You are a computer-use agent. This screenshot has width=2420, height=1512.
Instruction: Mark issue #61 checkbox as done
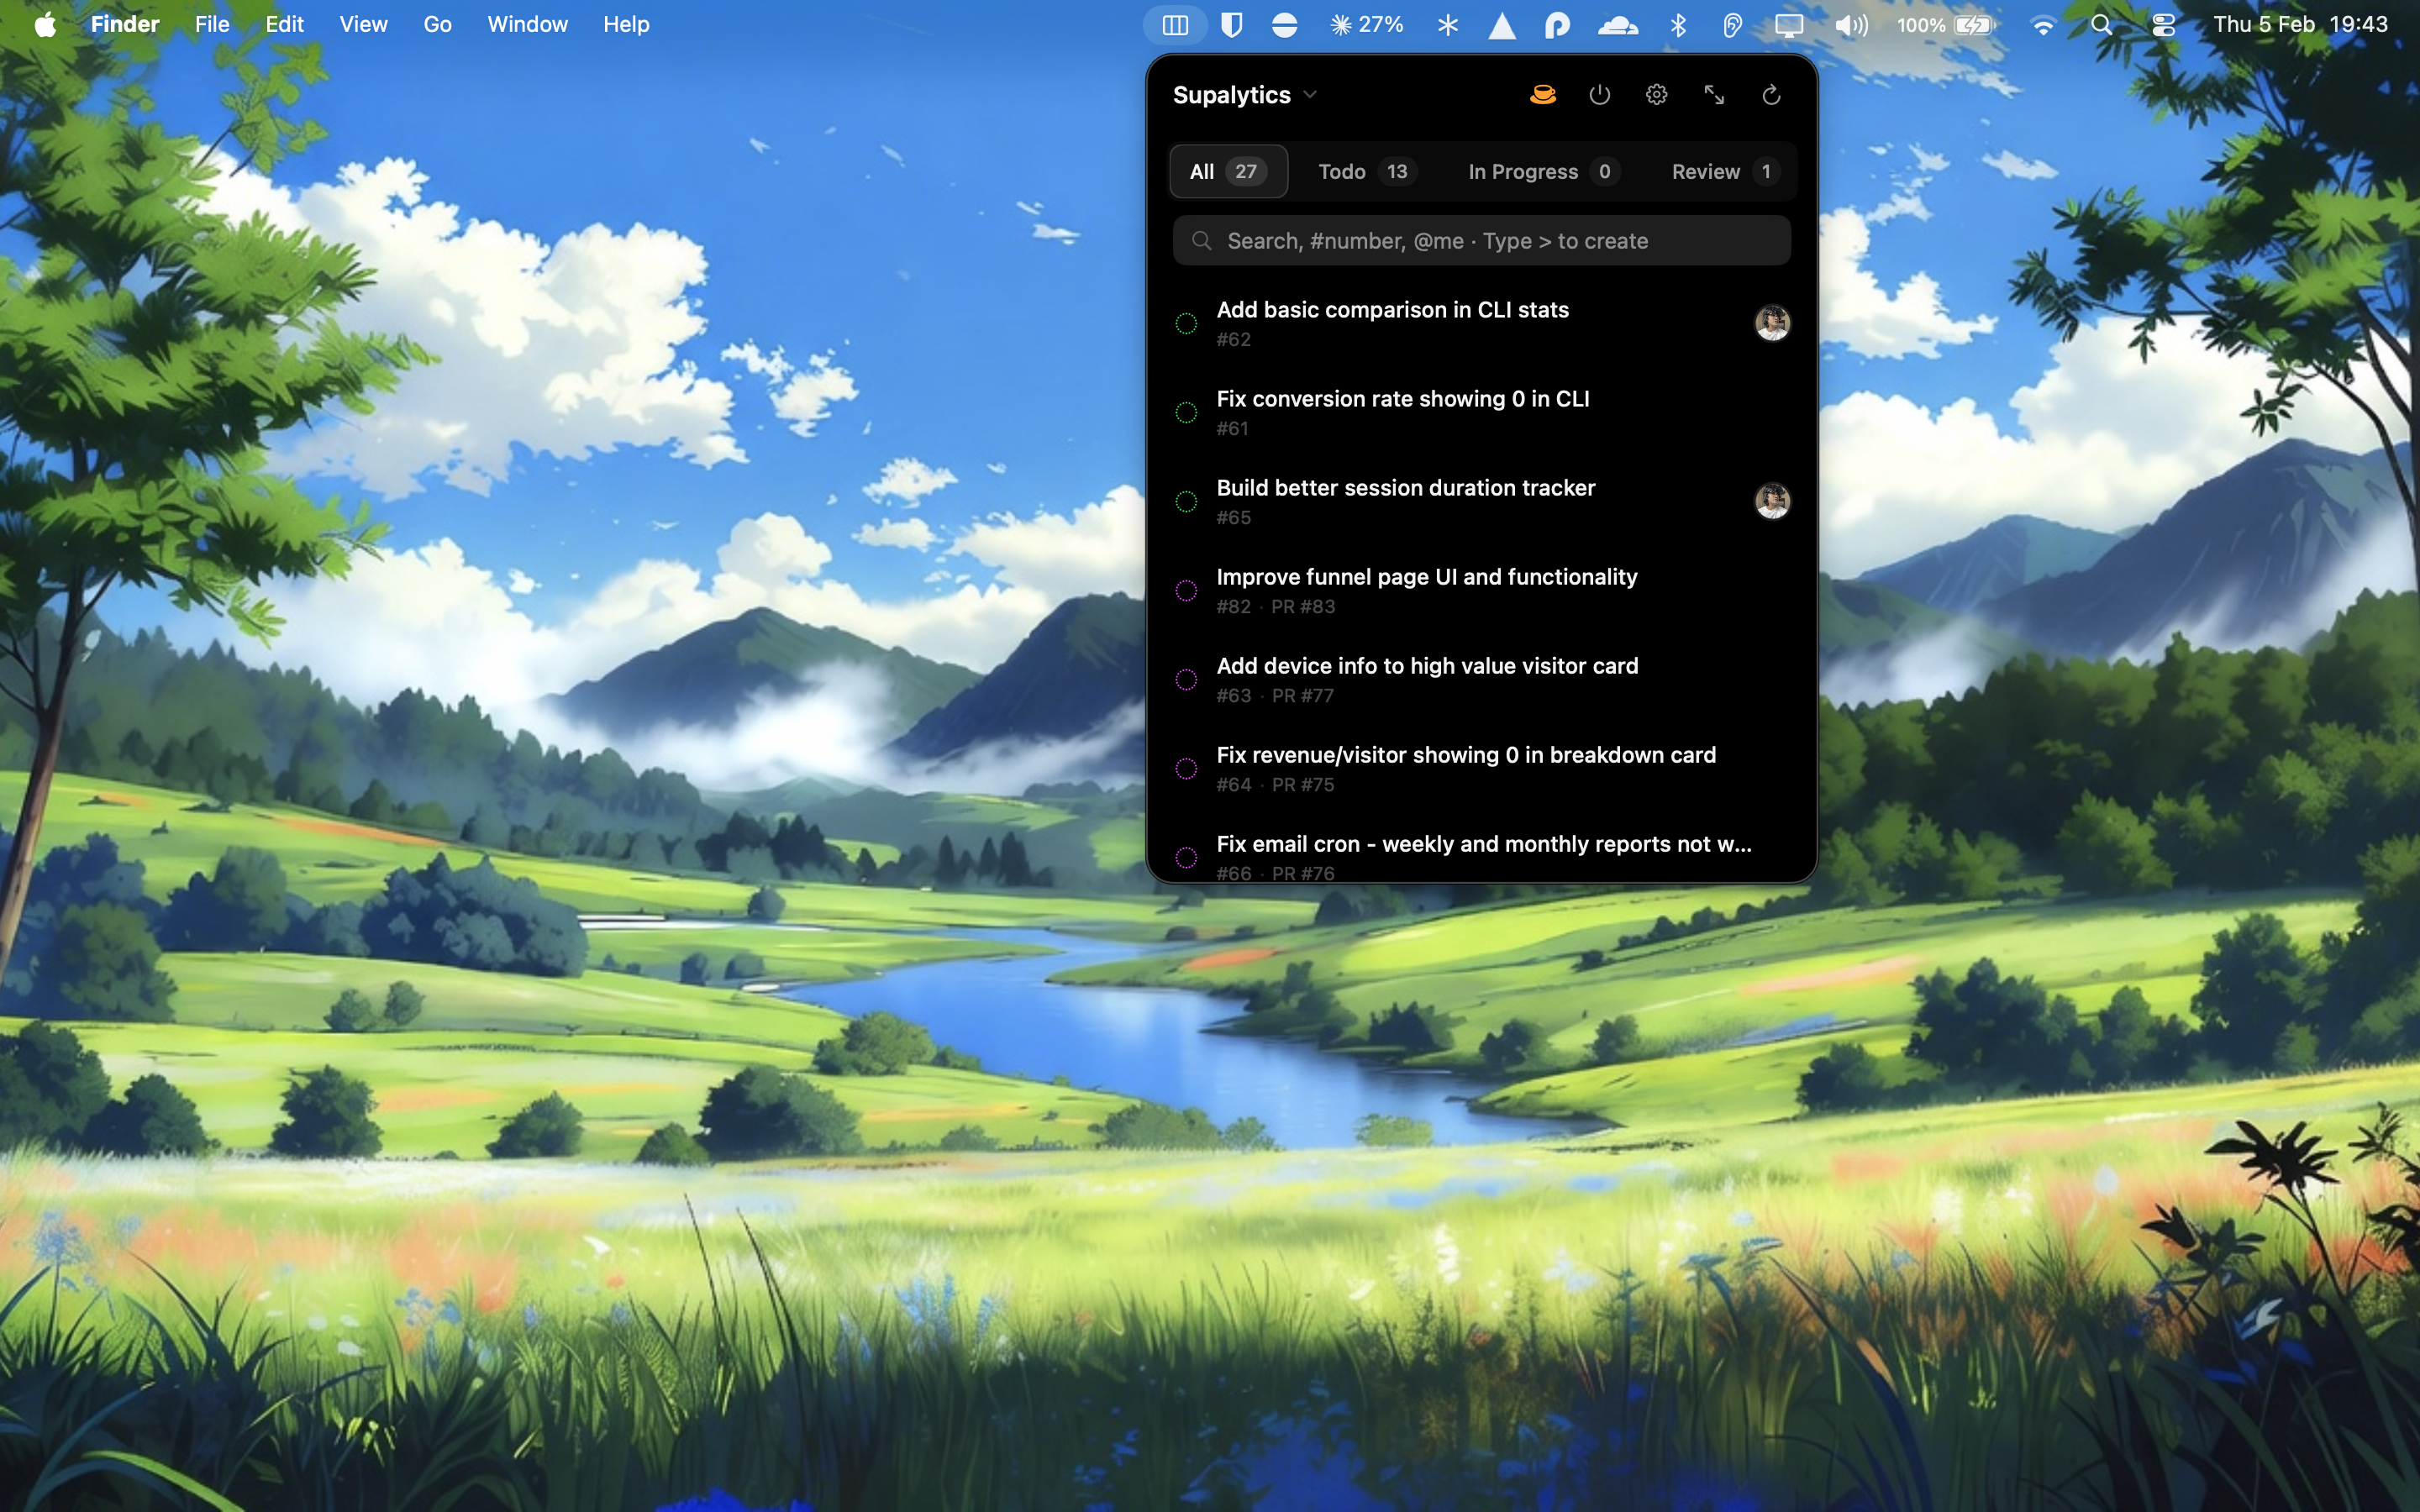[x=1187, y=412]
